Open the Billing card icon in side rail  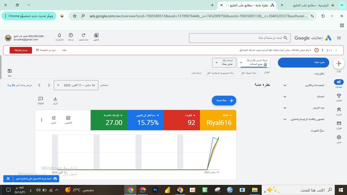(x=339, y=123)
